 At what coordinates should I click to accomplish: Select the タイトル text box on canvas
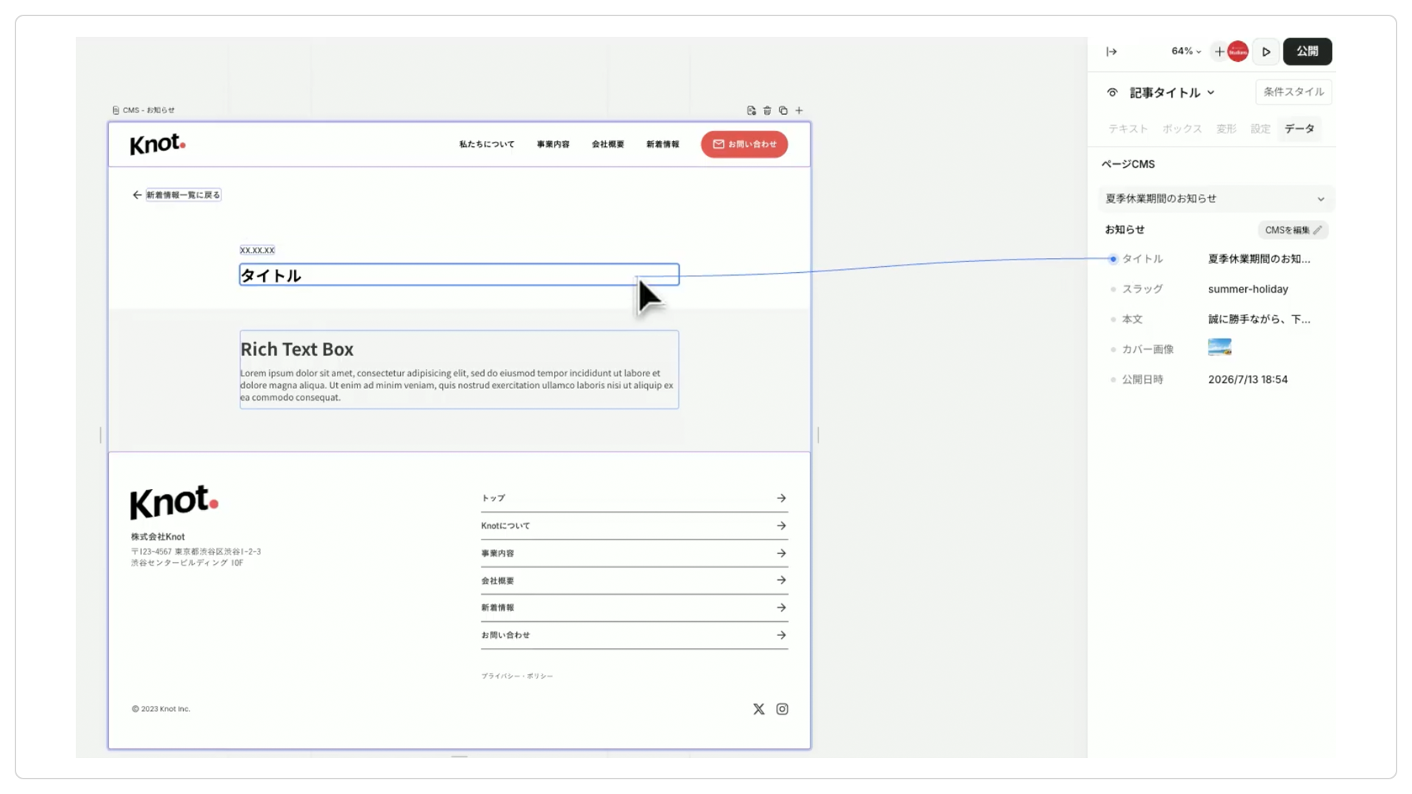pos(459,275)
